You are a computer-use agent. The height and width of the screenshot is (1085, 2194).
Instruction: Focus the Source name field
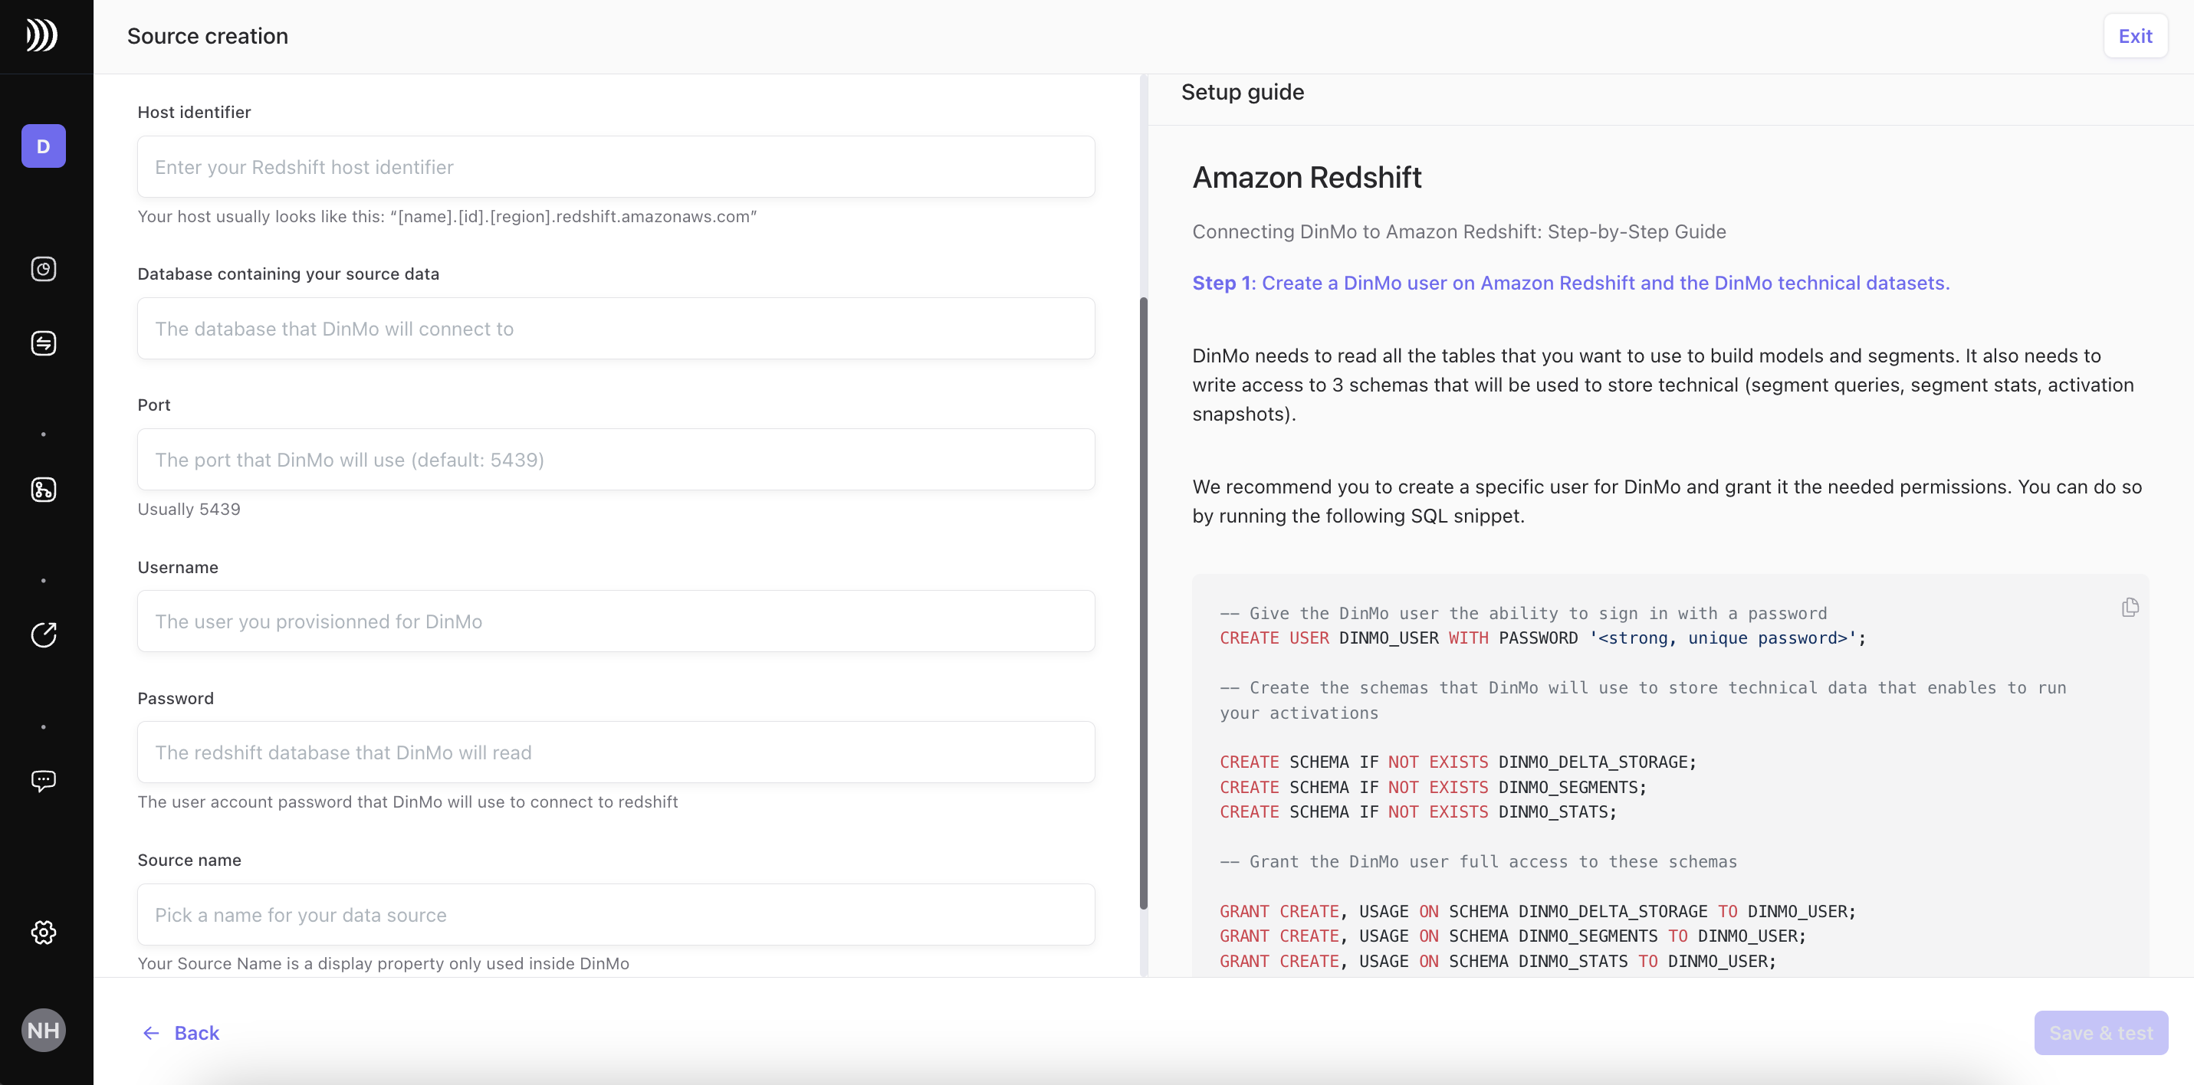click(616, 915)
